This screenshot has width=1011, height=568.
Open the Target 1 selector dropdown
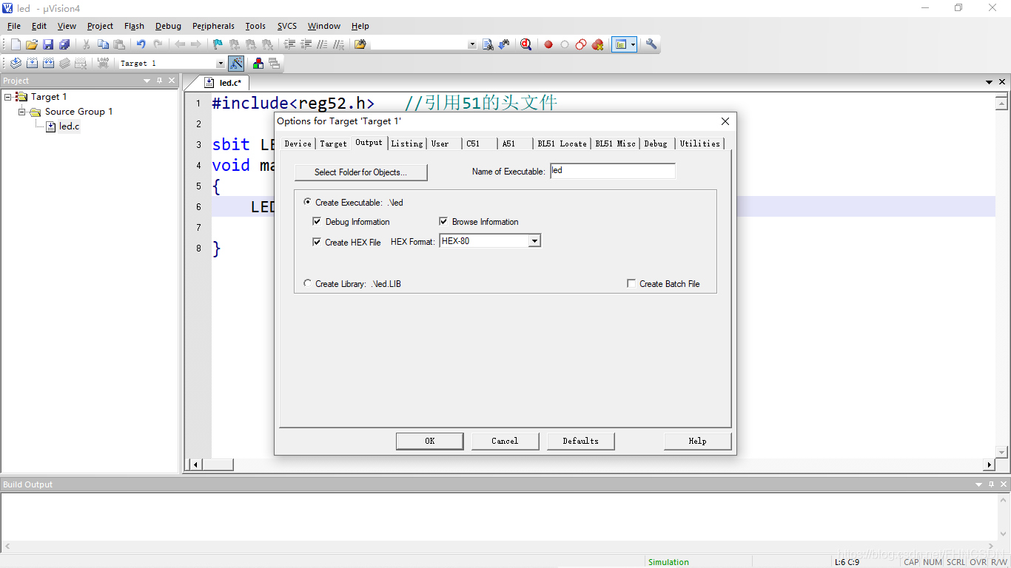[x=221, y=64]
